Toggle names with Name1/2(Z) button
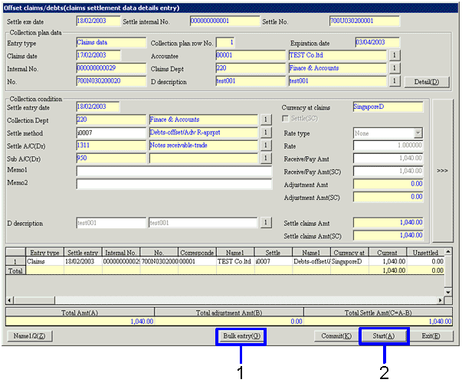The height and width of the screenshot is (386, 462). [x=30, y=336]
